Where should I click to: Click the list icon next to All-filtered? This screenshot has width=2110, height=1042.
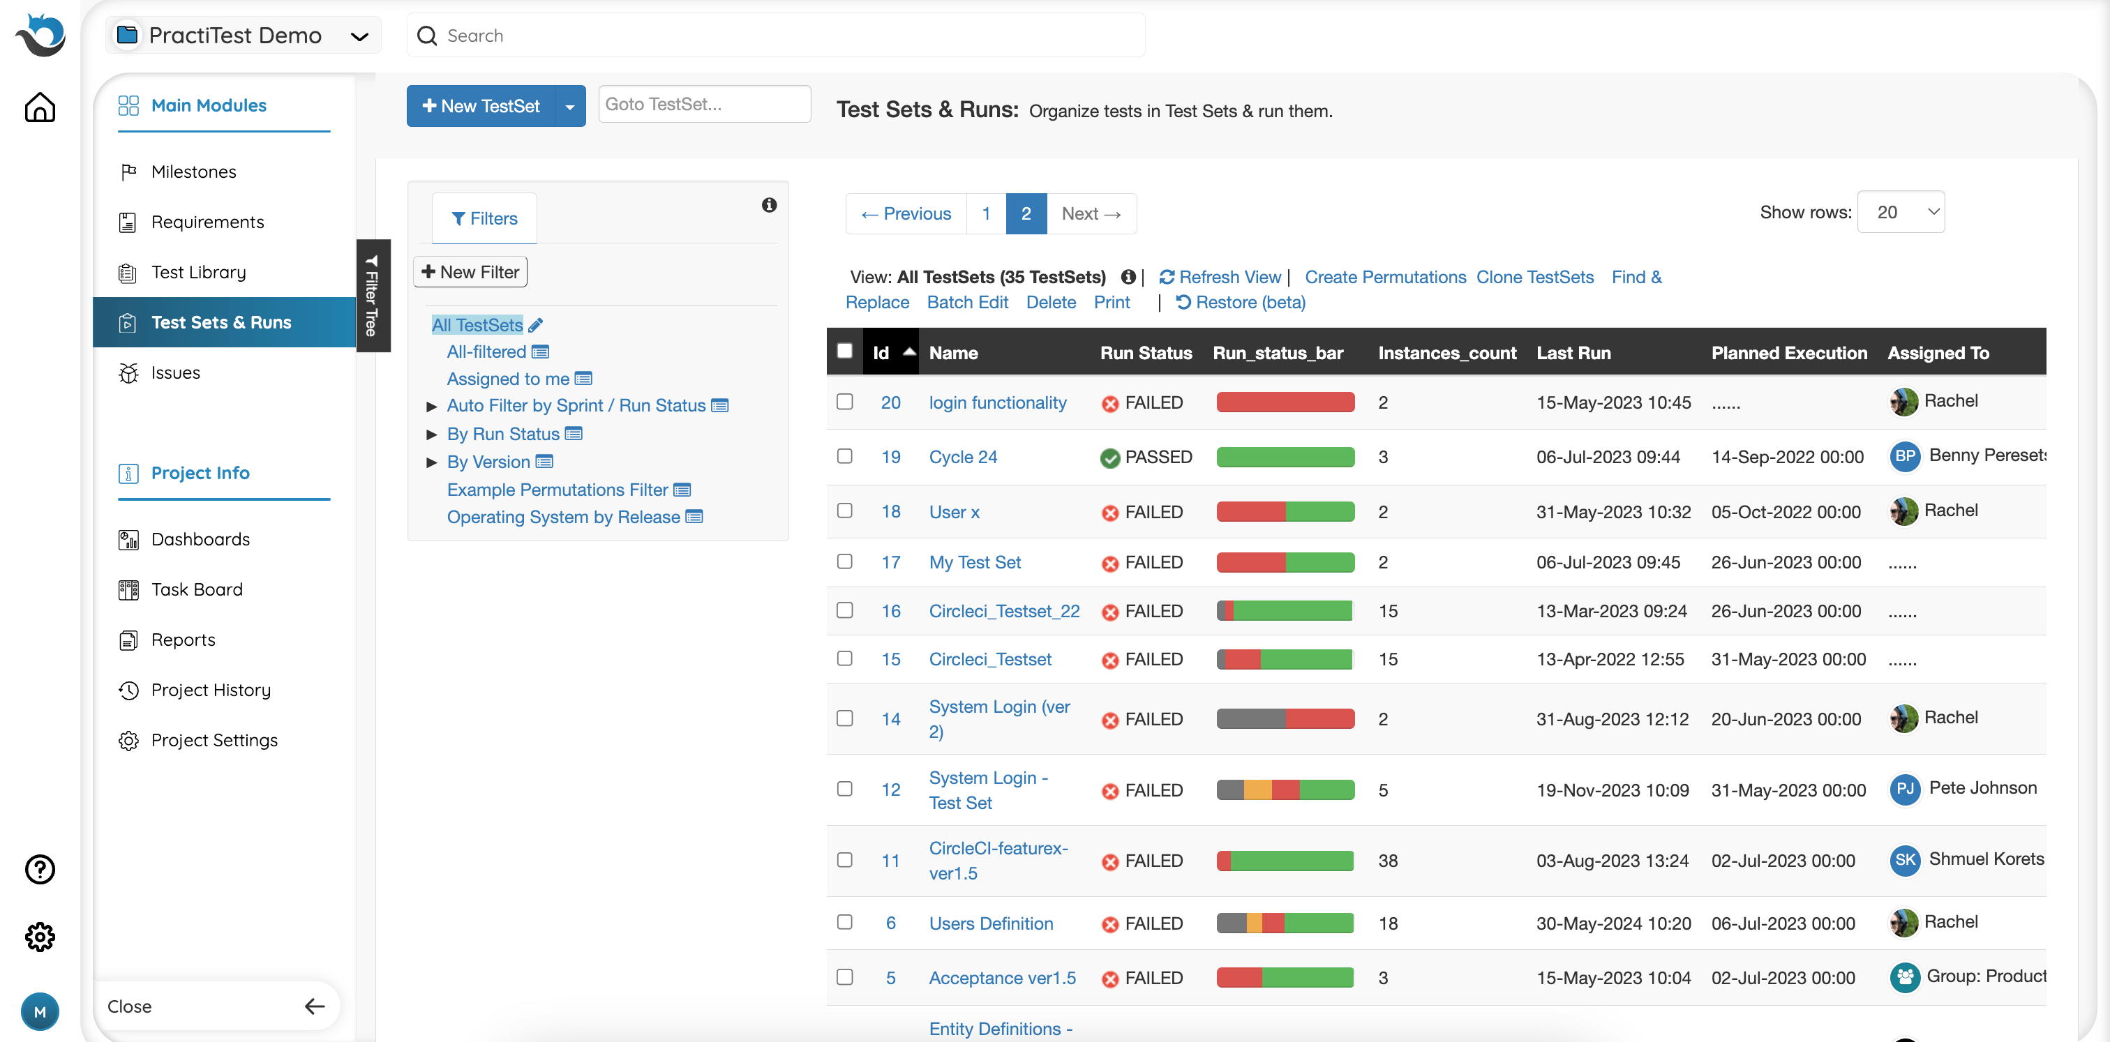[540, 352]
